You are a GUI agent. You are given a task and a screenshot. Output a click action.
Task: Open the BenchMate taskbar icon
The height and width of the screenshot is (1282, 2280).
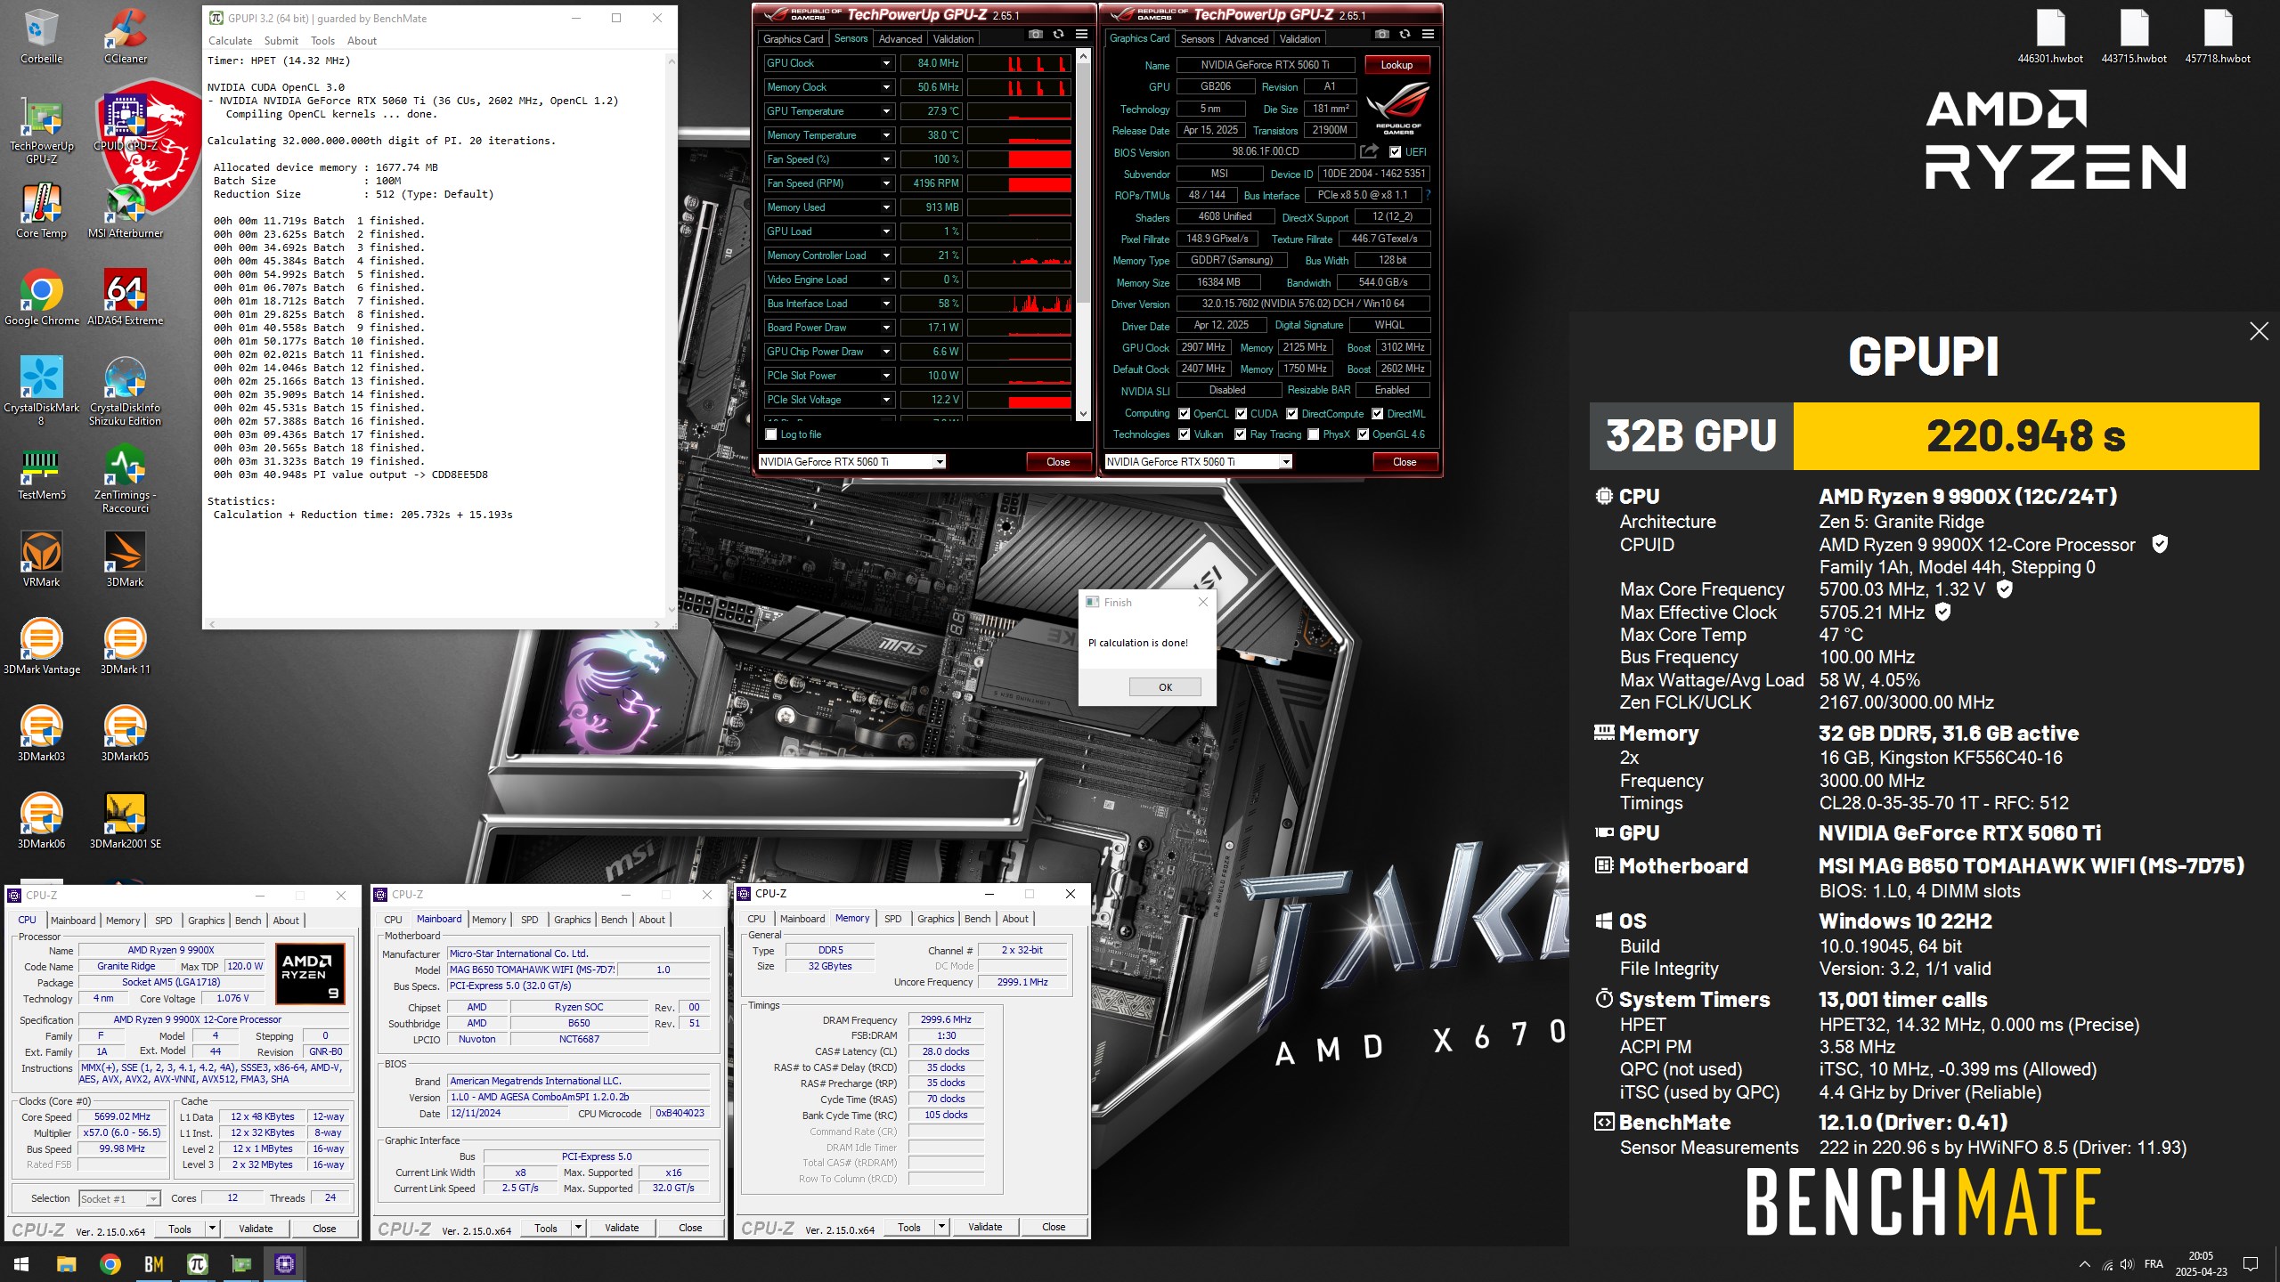tap(153, 1263)
